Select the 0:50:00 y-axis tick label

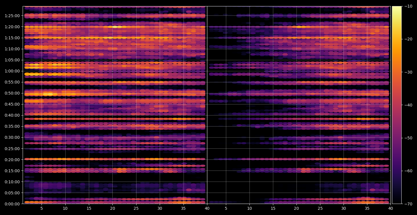pos(12,93)
